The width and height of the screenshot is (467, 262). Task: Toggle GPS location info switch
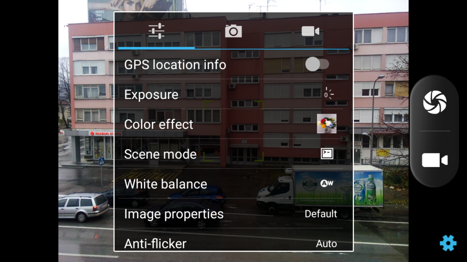click(x=317, y=64)
